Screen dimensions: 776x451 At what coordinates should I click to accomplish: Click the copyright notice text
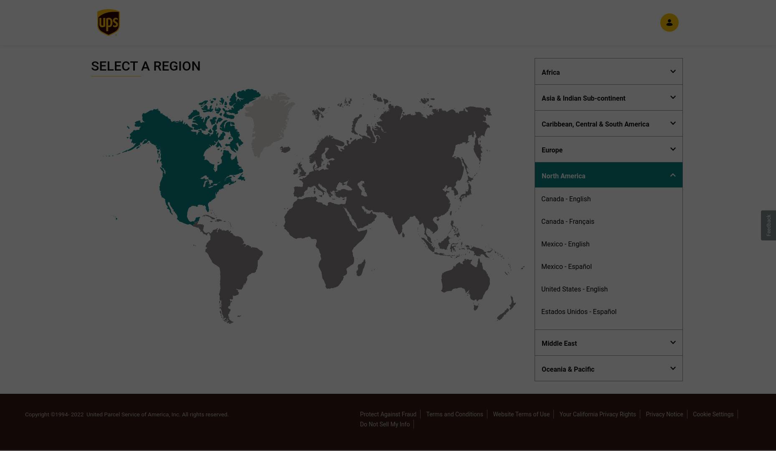127,414
